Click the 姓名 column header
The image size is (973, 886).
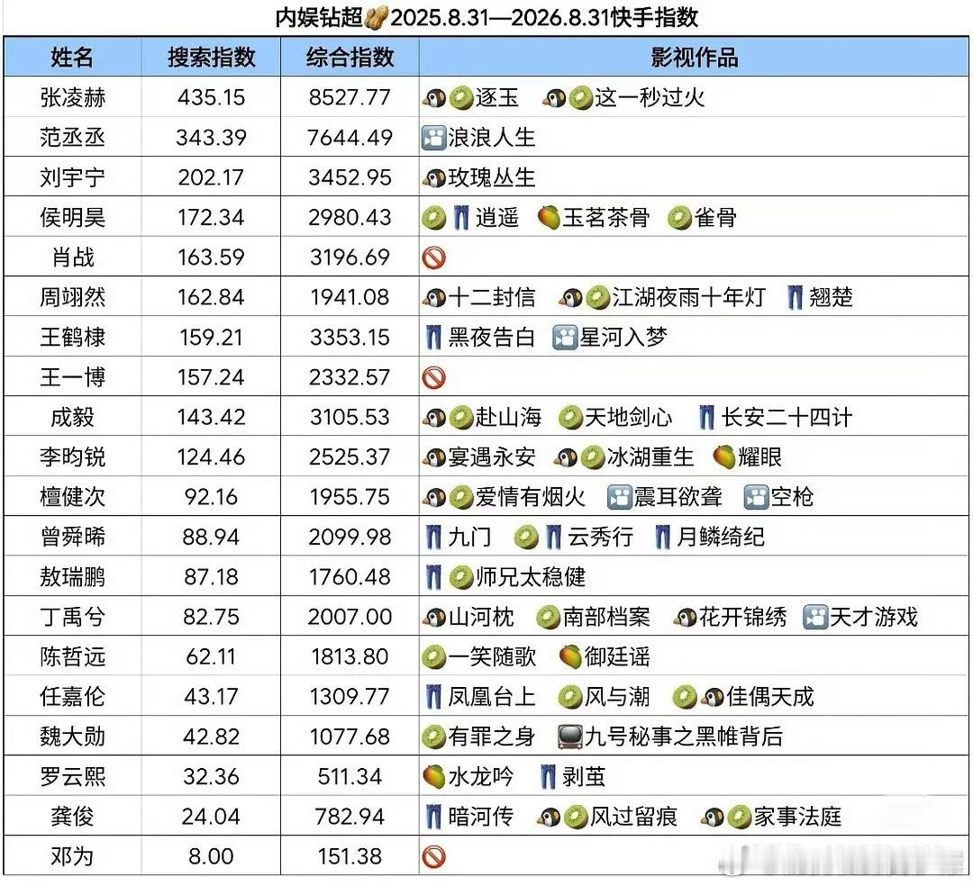[x=72, y=57]
